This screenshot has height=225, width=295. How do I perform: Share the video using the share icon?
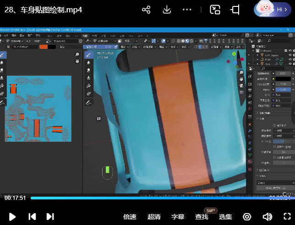[x=146, y=10]
